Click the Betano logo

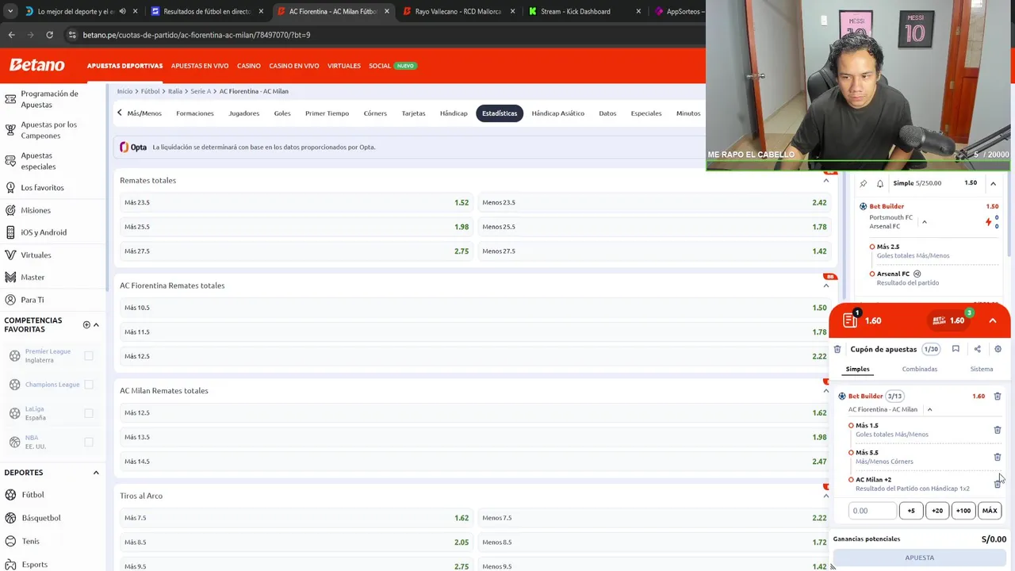pyautogui.click(x=37, y=65)
